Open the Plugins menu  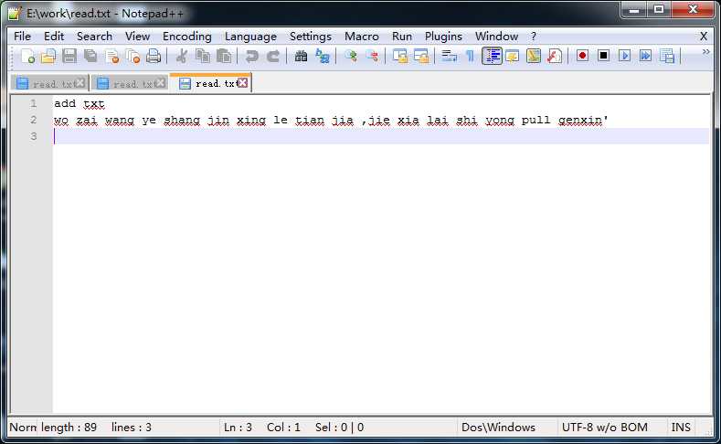click(443, 37)
